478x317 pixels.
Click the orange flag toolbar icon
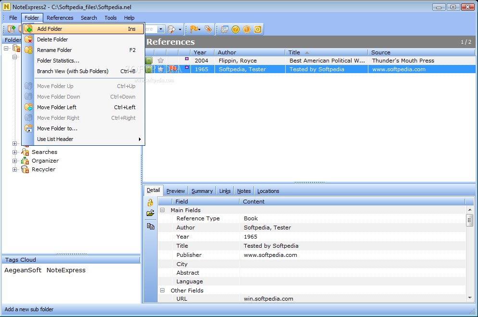[x=194, y=29]
